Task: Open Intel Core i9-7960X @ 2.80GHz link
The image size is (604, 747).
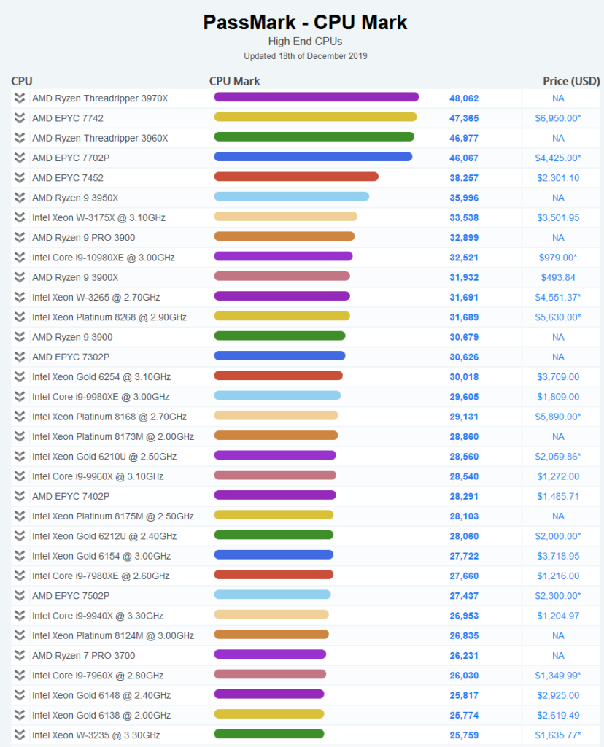Action: [98, 676]
